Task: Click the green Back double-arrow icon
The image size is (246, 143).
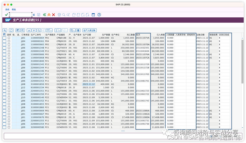Action: click(45, 15)
